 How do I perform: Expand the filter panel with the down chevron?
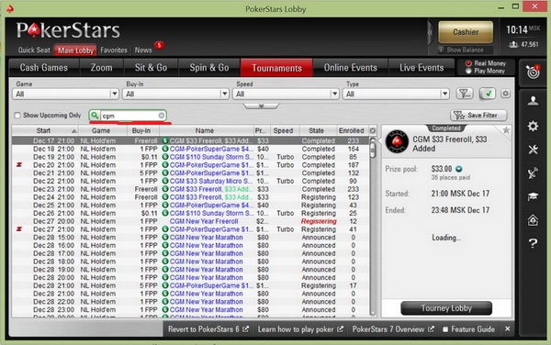pos(261,106)
